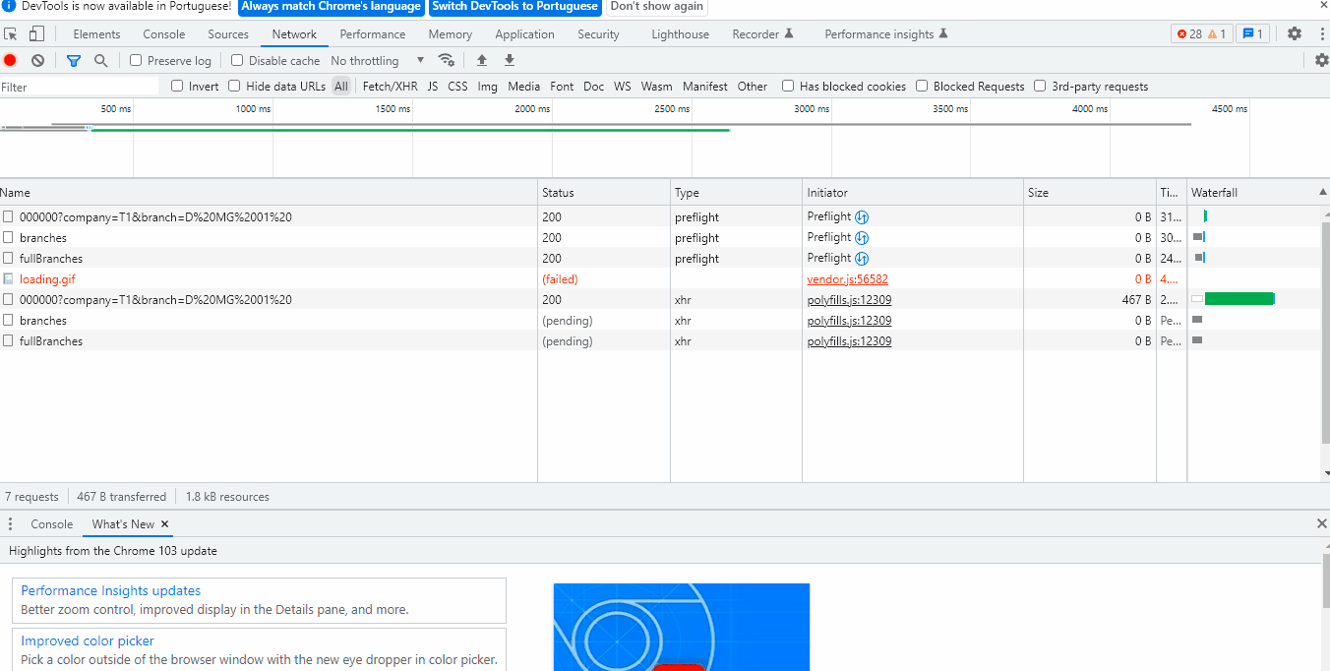This screenshot has height=671, width=1330.
Task: Filter requests by WS type
Action: [622, 86]
